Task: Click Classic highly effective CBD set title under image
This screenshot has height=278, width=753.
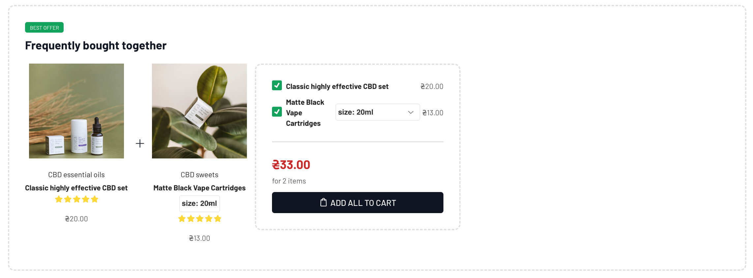Action: point(76,188)
